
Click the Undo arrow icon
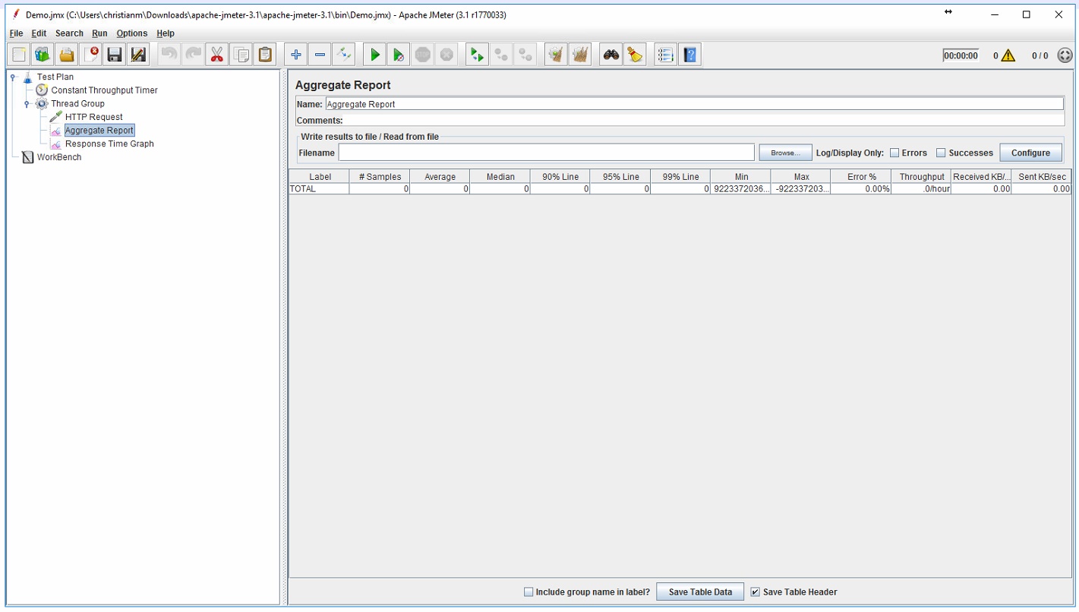pos(169,55)
